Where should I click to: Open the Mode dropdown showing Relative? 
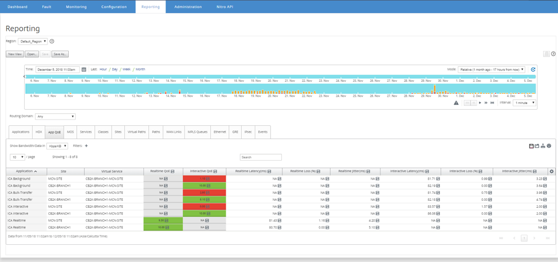tap(492, 70)
